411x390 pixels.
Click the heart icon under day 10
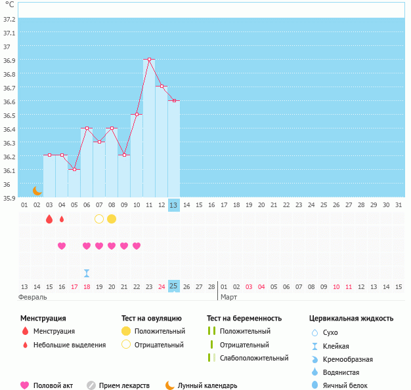137,246
